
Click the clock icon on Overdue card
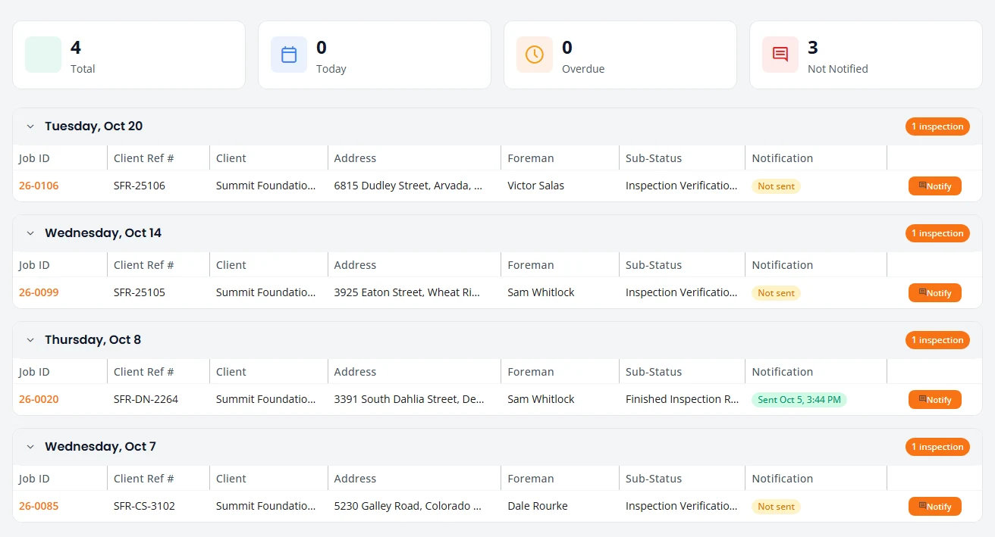point(535,55)
